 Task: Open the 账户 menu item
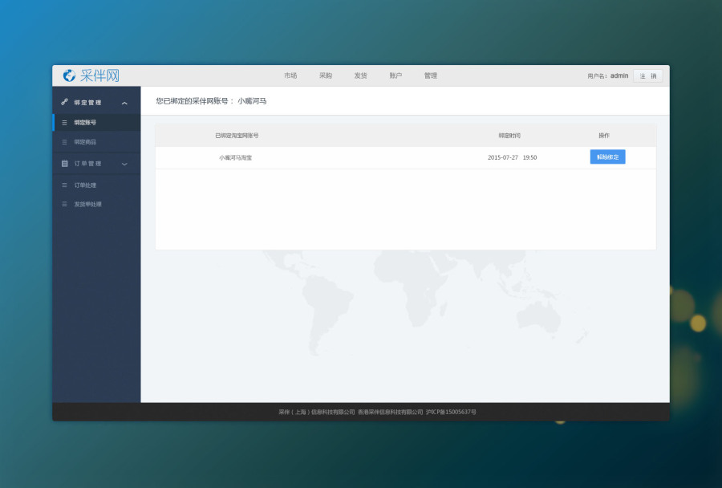[x=395, y=75]
